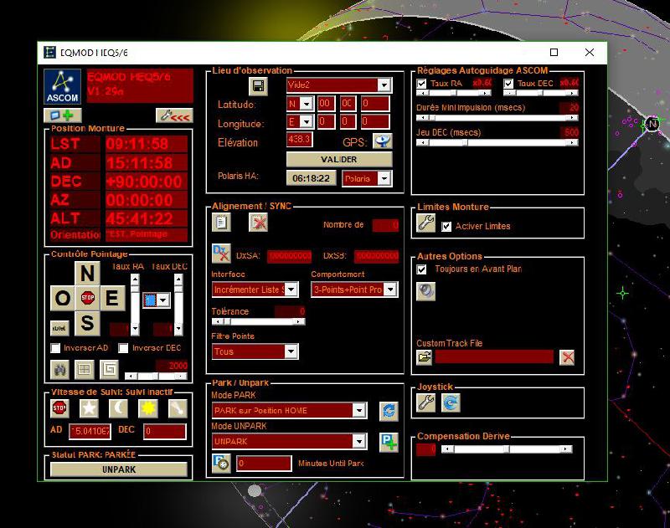Click the red STOP sign in the pointing pad

88,298
